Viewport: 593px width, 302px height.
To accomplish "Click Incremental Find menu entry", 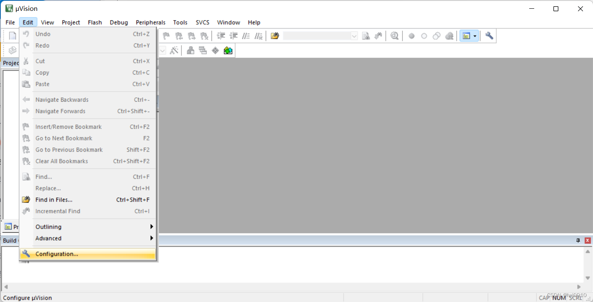I will (88, 211).
